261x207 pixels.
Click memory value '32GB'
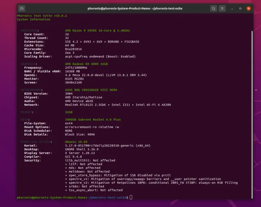[69, 112]
